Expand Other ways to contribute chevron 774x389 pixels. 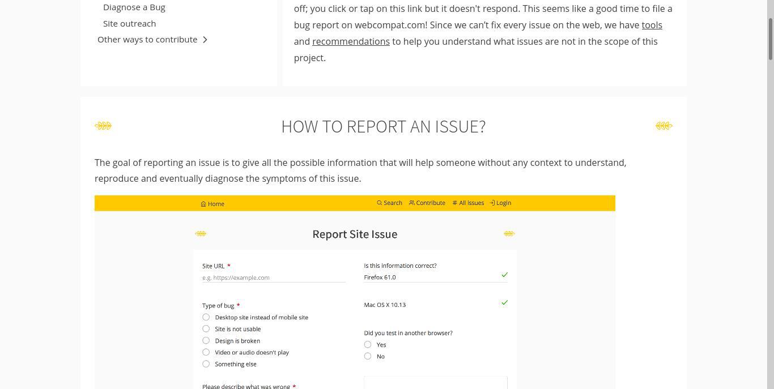coord(205,40)
